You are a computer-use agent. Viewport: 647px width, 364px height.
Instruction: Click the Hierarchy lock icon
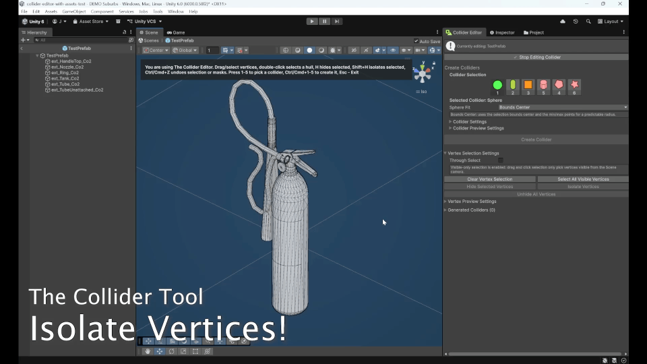click(x=124, y=32)
